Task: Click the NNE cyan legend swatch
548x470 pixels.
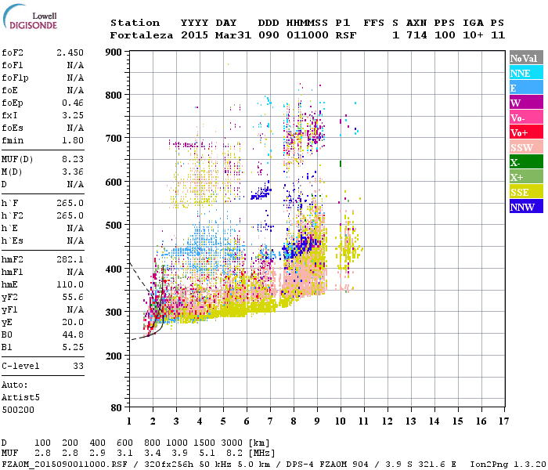Action: pos(525,73)
